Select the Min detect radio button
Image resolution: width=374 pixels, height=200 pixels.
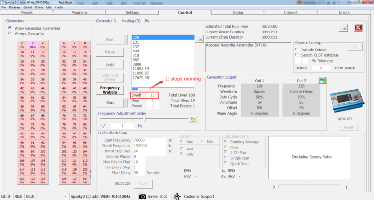click(202, 141)
